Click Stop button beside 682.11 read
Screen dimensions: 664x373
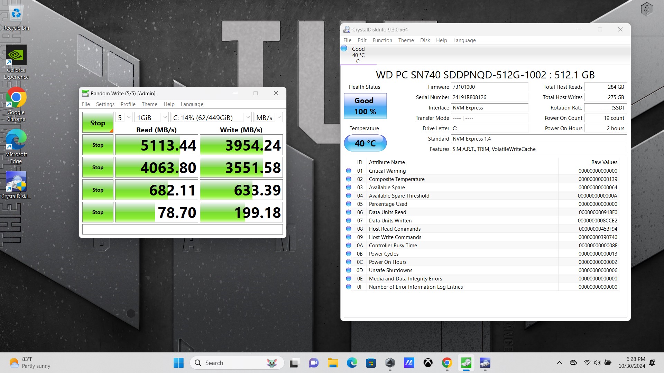click(x=98, y=190)
